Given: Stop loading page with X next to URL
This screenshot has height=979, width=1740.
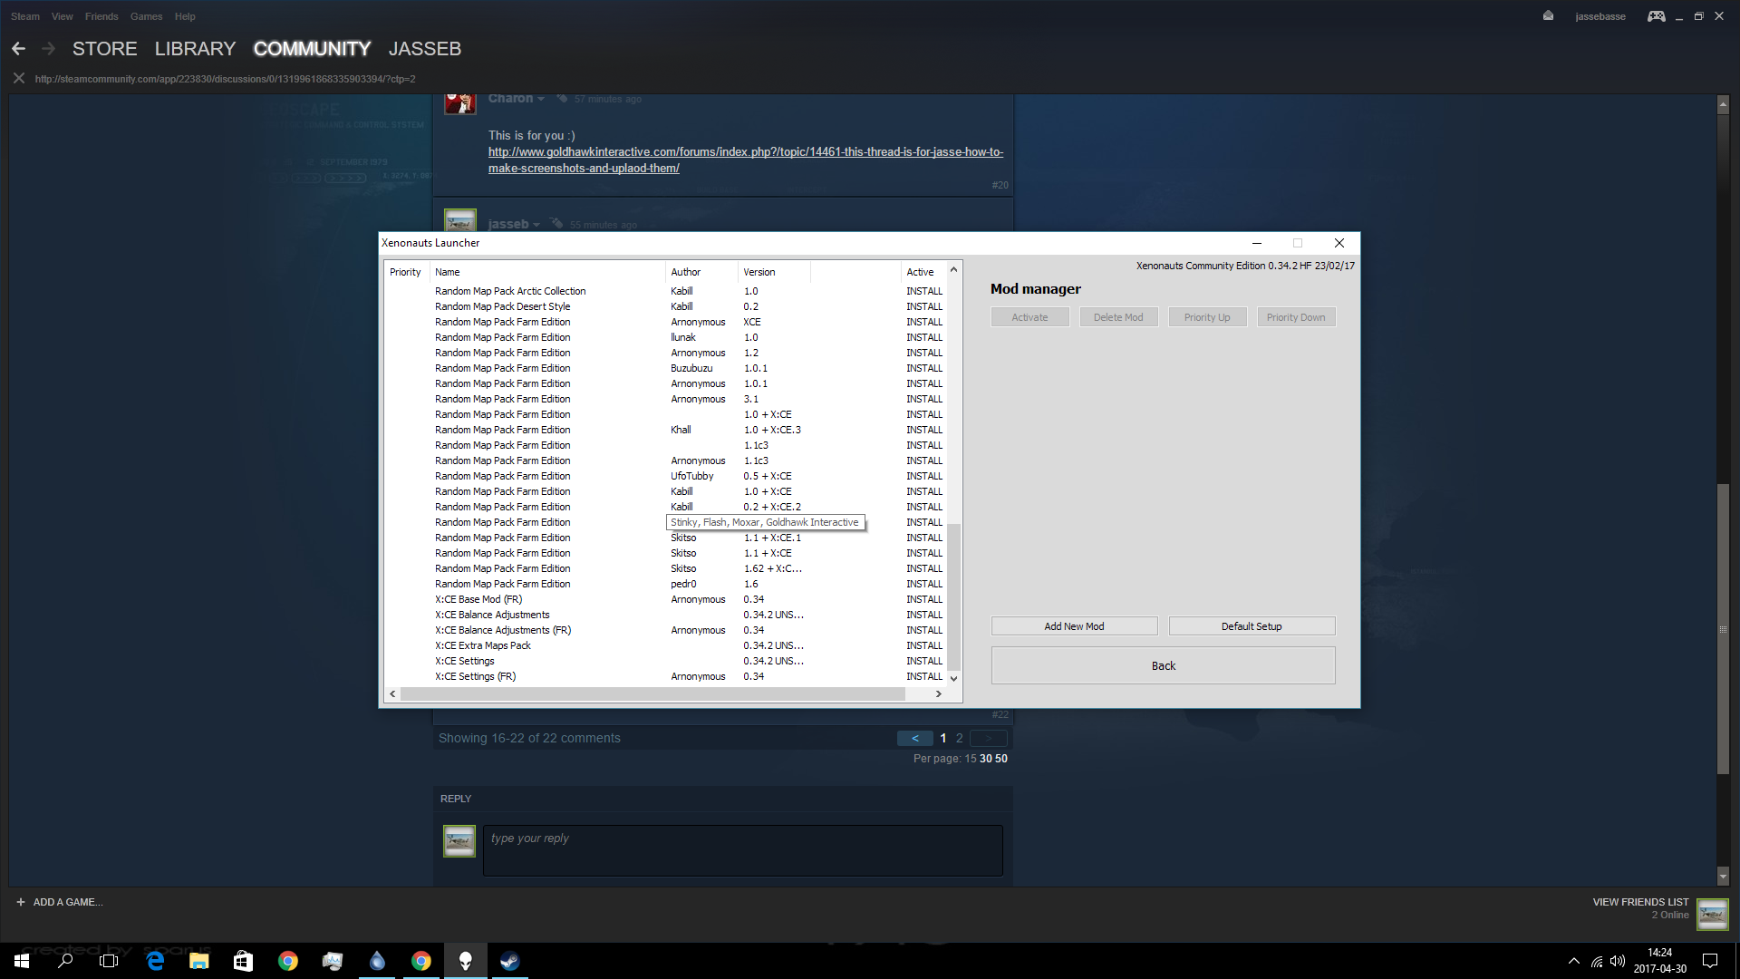Looking at the screenshot, I should 18,79.
